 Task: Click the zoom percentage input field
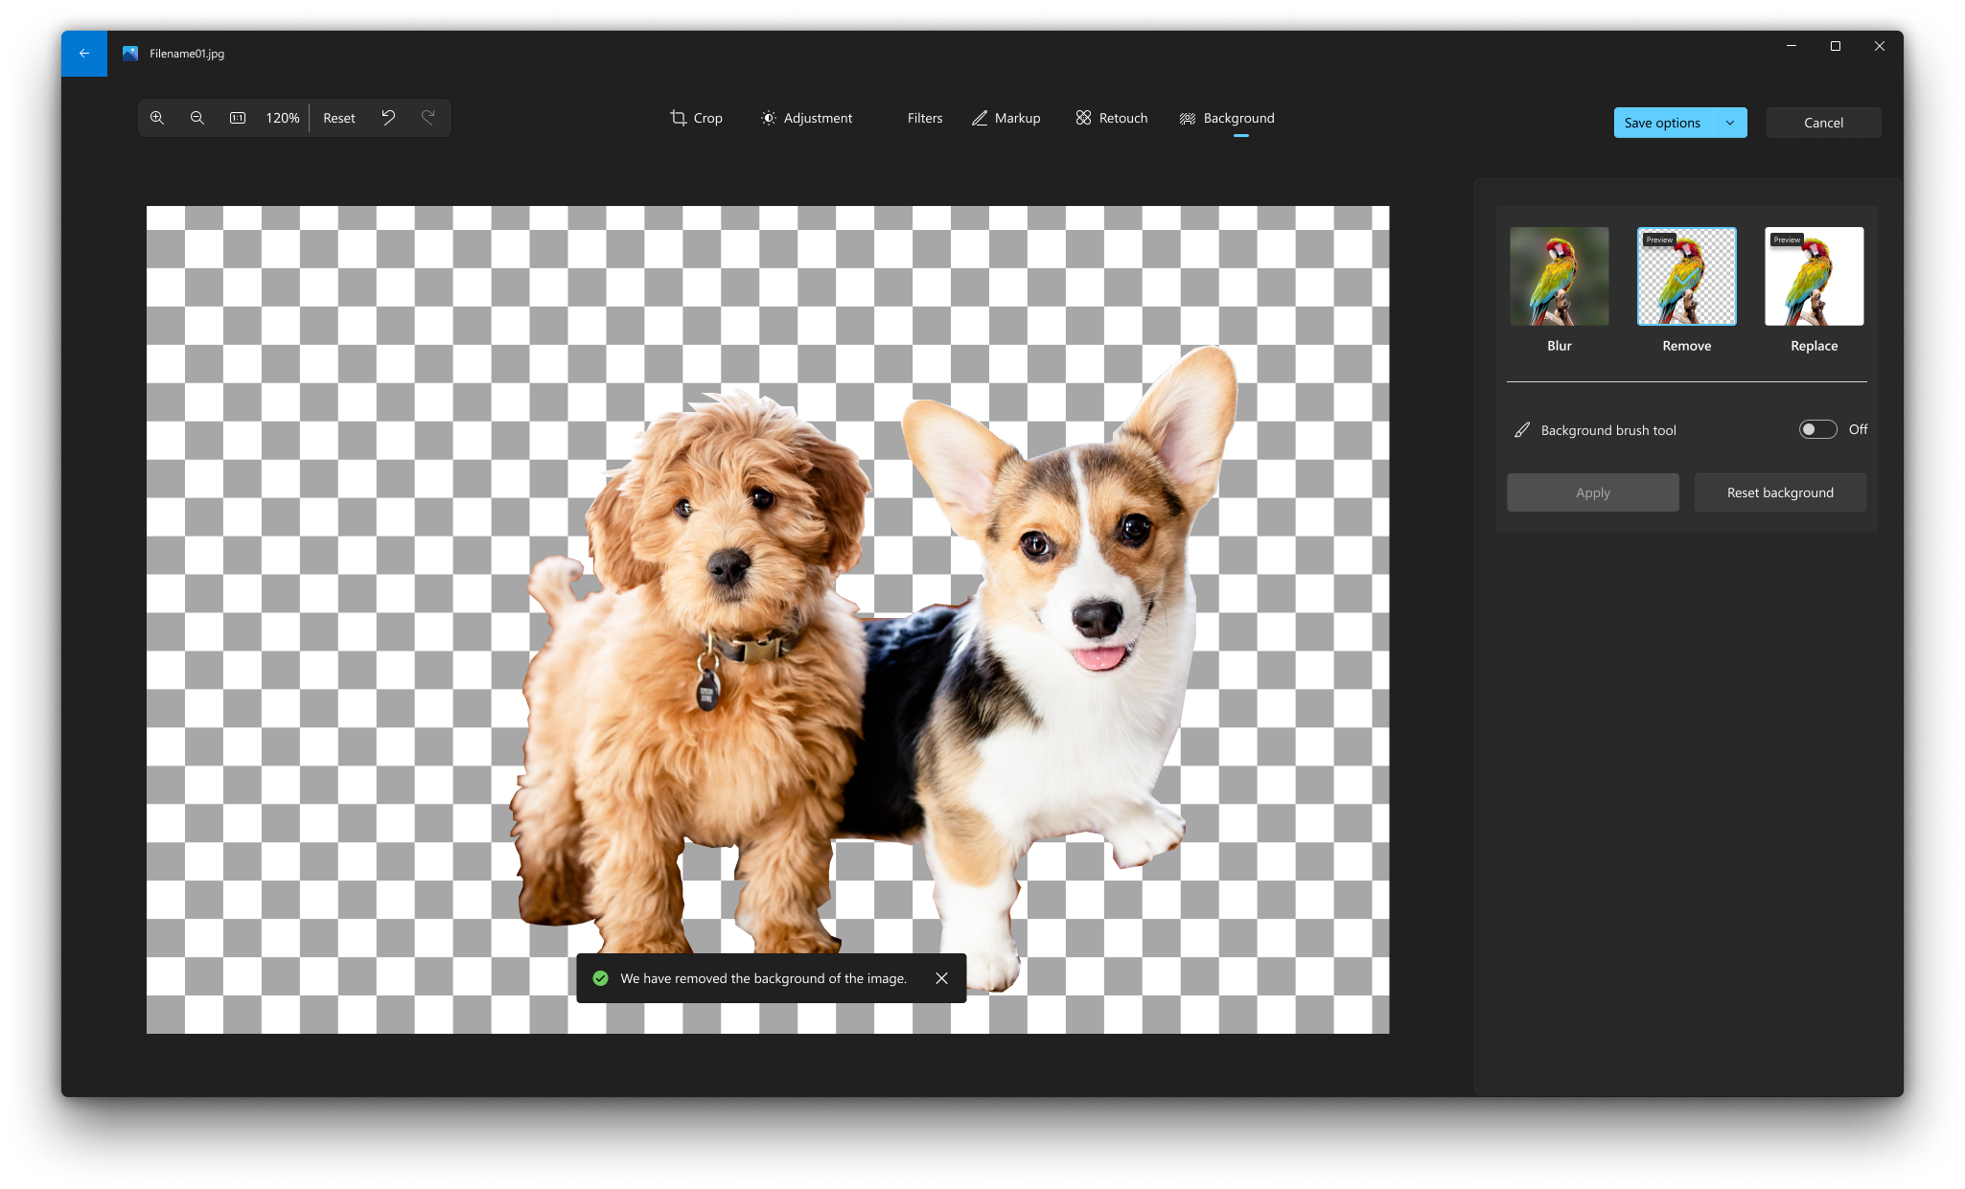(x=281, y=118)
